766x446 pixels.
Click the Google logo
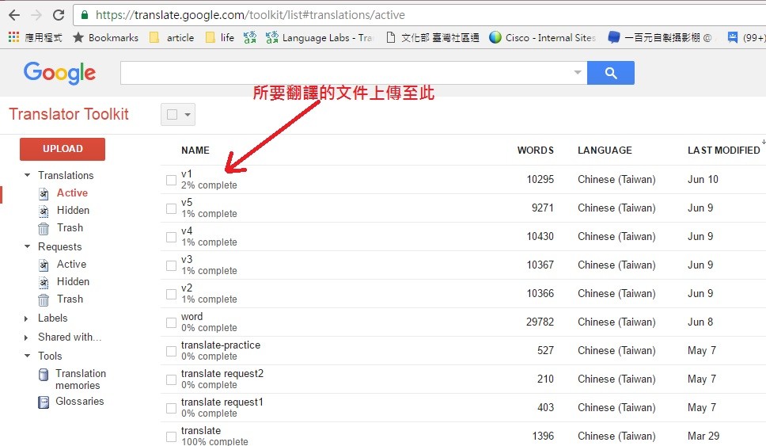(59, 73)
